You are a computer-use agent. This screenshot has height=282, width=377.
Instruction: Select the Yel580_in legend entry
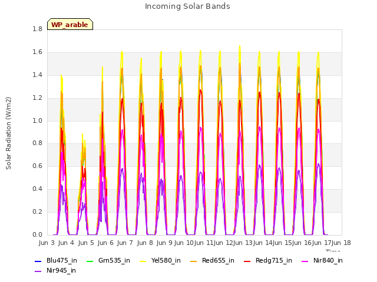(160, 260)
